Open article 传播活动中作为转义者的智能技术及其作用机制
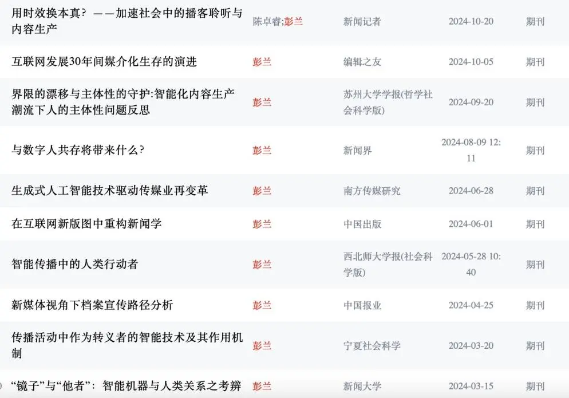The height and width of the screenshot is (398, 569). 127,345
